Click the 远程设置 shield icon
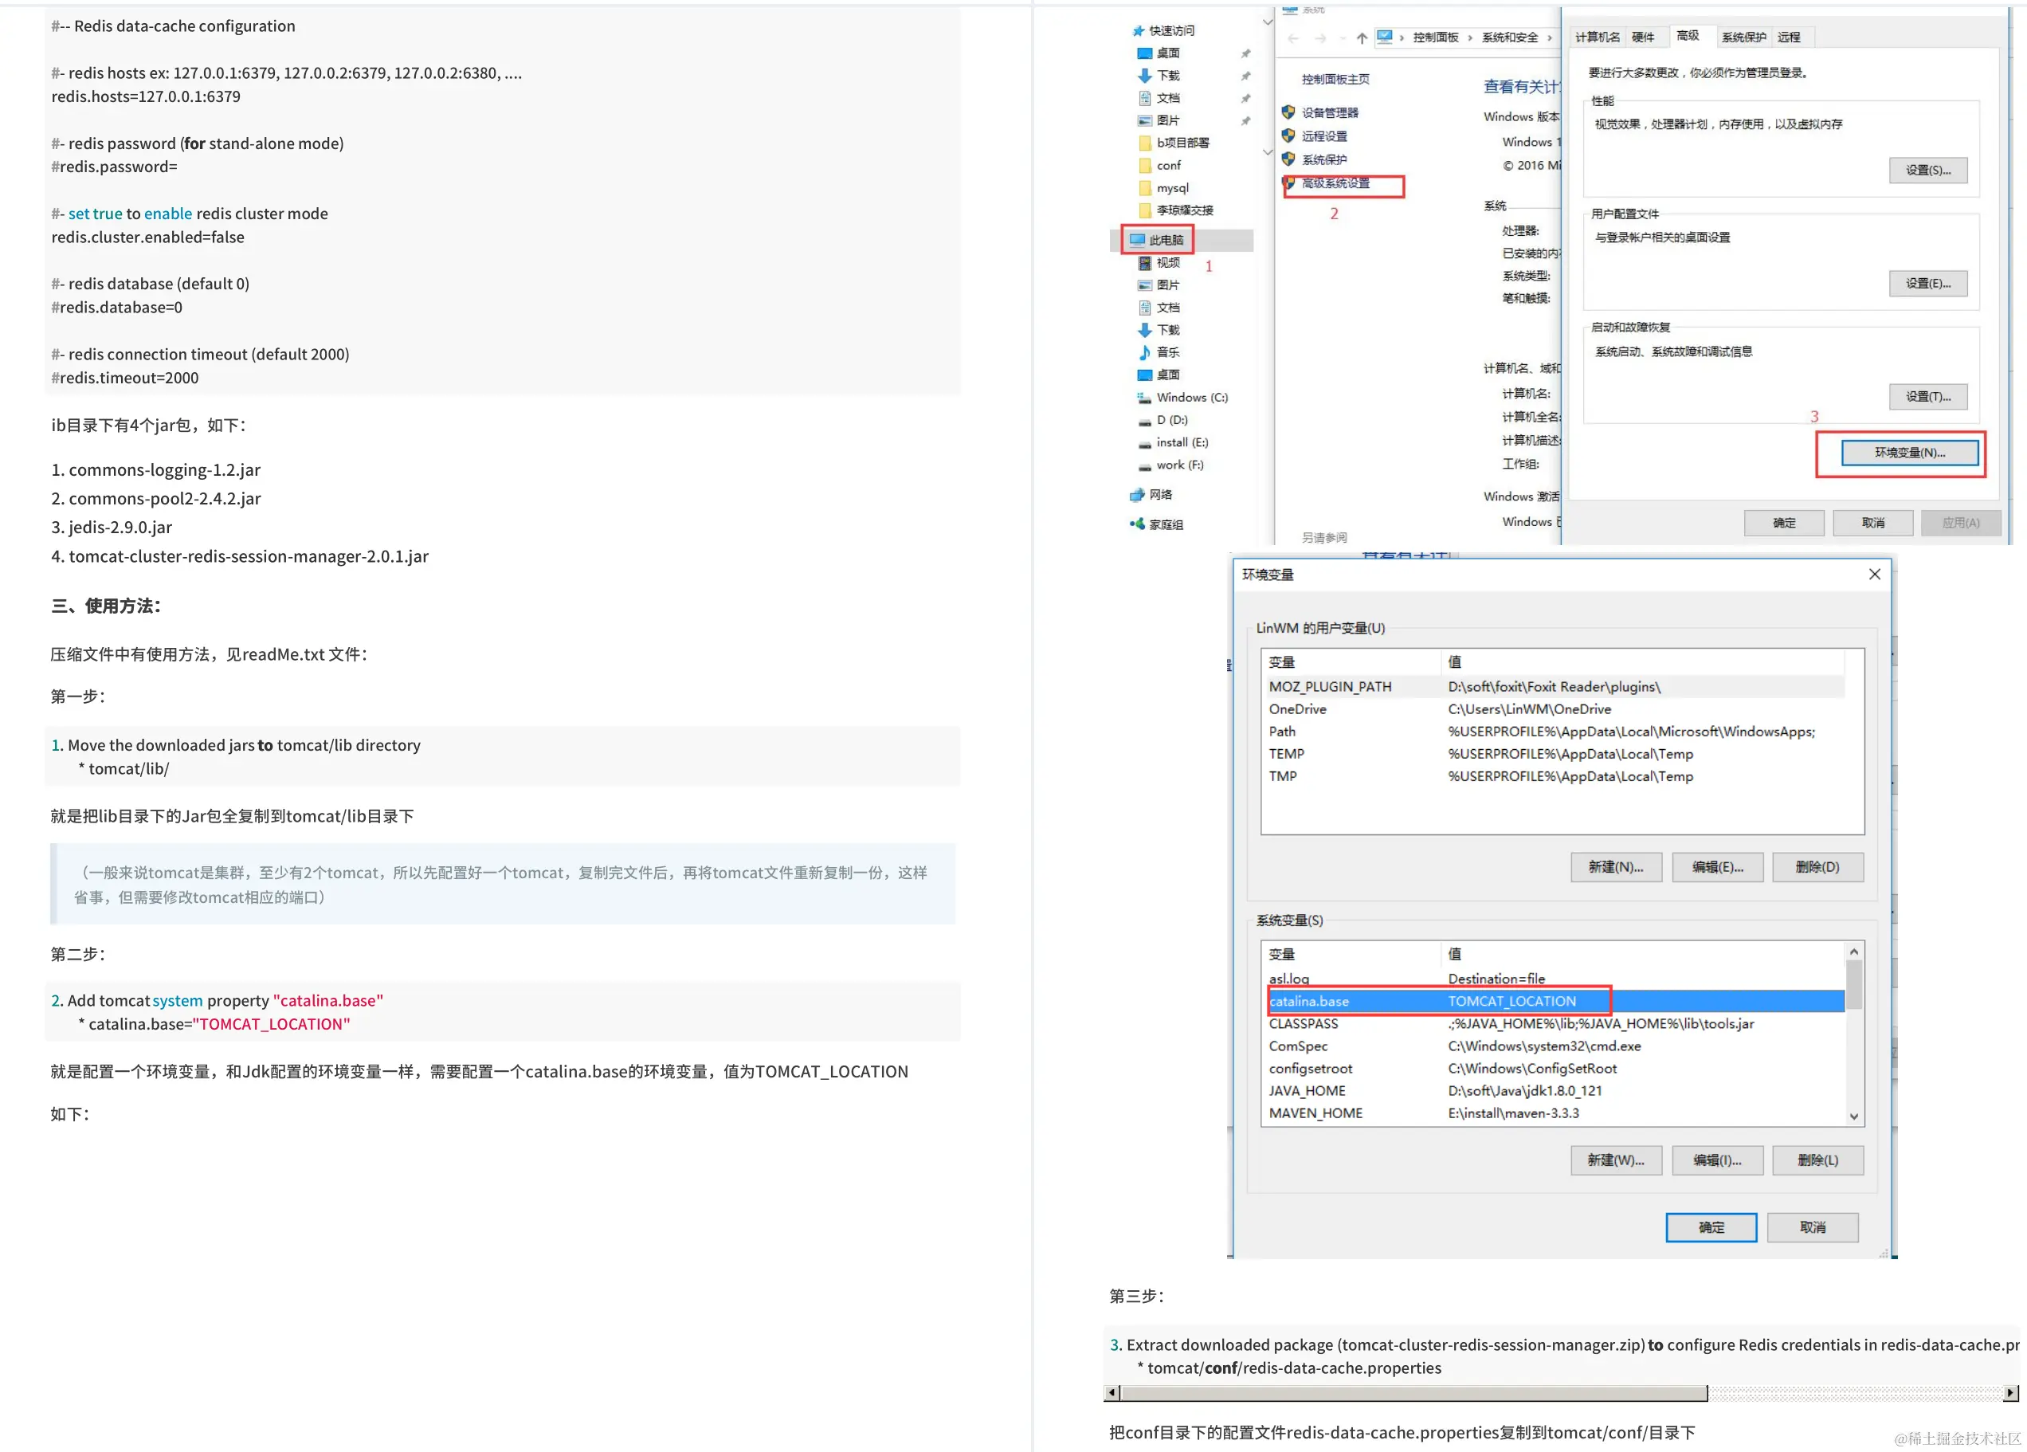 point(1288,136)
